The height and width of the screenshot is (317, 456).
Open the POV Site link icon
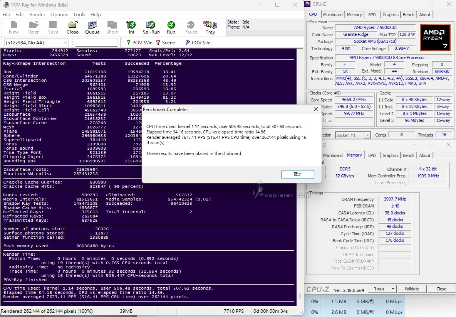[198, 42]
